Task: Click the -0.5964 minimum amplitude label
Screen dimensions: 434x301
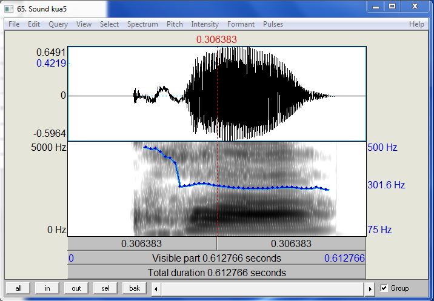Action: tap(50, 134)
